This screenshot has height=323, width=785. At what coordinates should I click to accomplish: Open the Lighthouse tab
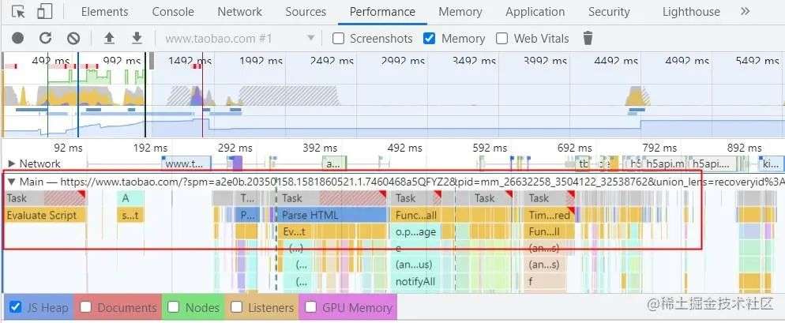[x=691, y=12]
